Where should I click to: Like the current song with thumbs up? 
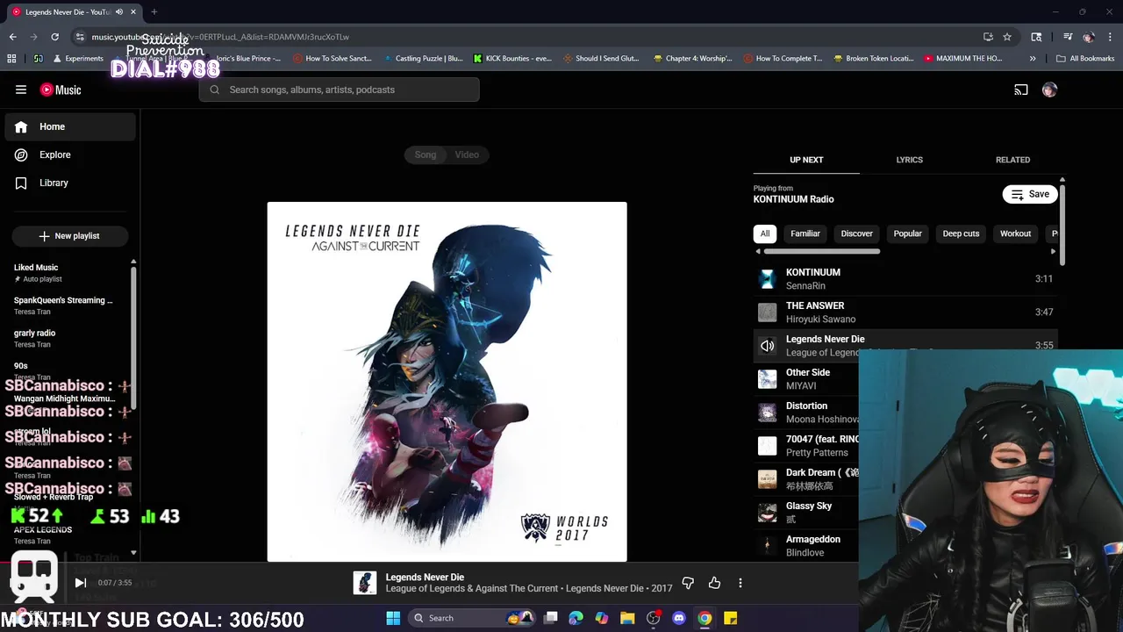pos(714,583)
